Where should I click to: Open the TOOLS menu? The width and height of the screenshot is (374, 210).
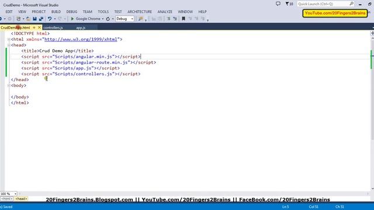pyautogui.click(x=103, y=12)
